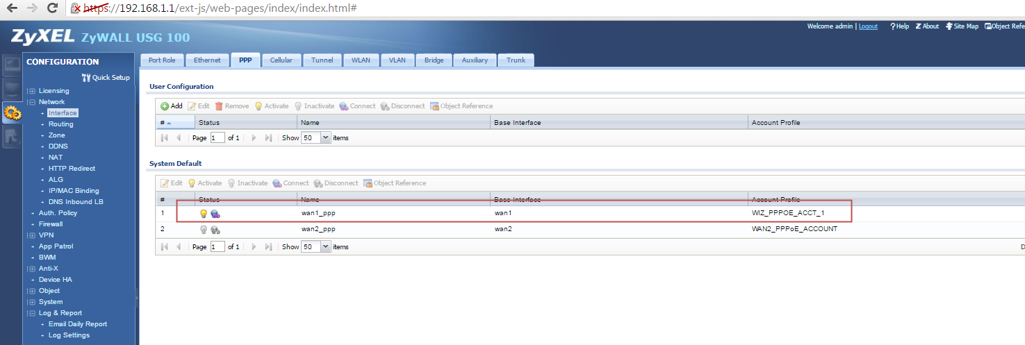Open the Monitor icon in left rail
The width and height of the screenshot is (1025, 345).
point(12,89)
